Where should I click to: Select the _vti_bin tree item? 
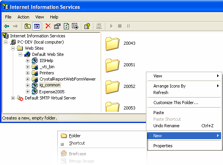[47, 67]
